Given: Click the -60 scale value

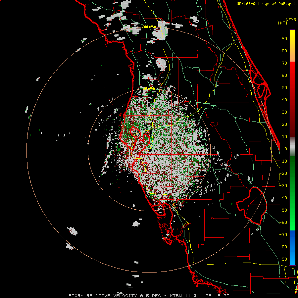Looking at the screenshot, I should 283,223.
